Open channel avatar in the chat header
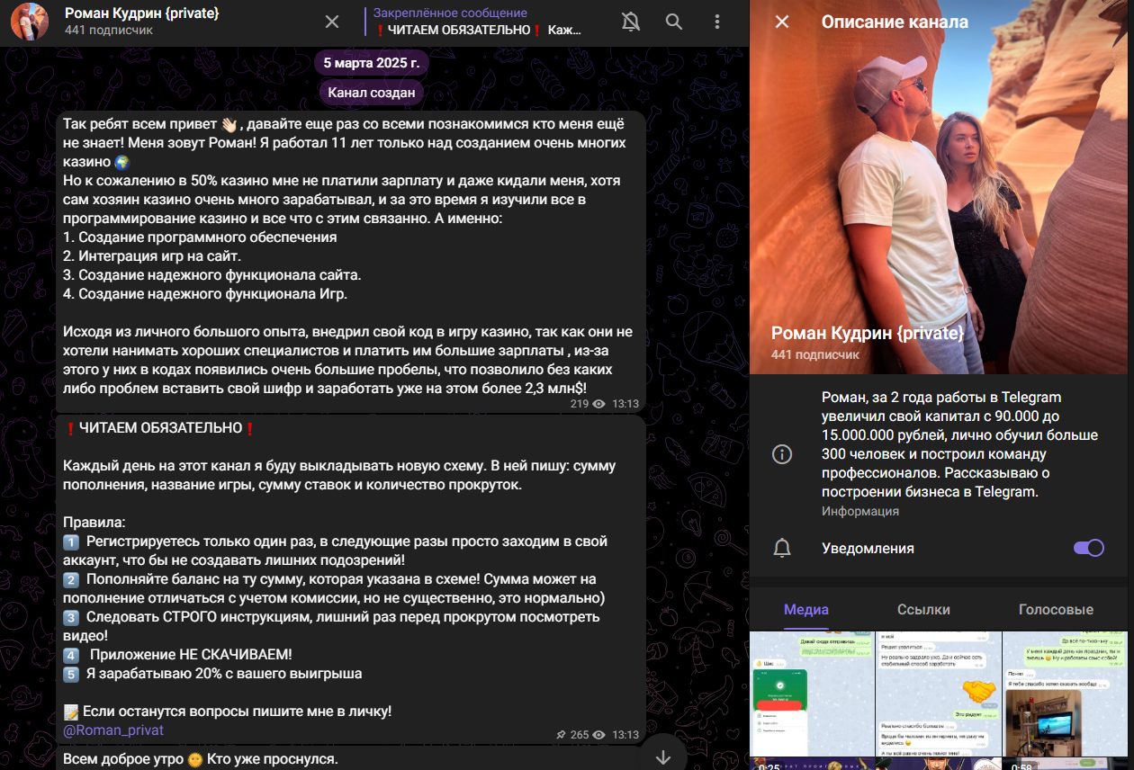This screenshot has width=1134, height=770. click(x=30, y=22)
